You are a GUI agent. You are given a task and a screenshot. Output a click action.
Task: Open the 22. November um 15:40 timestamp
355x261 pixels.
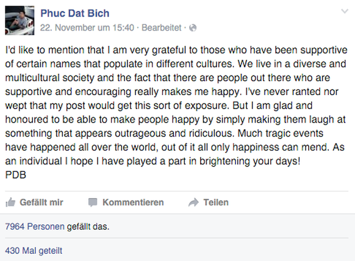pos(87,28)
